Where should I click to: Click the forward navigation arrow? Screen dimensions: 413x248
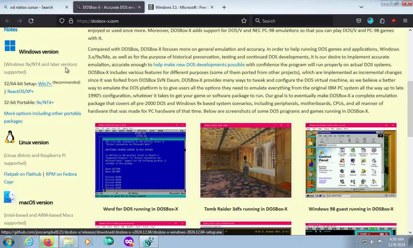point(19,21)
